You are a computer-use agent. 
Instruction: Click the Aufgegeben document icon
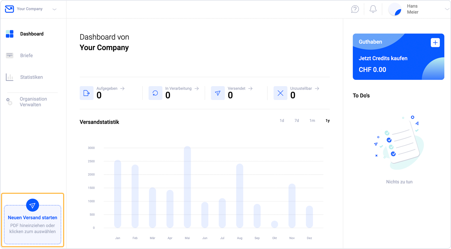point(87,93)
